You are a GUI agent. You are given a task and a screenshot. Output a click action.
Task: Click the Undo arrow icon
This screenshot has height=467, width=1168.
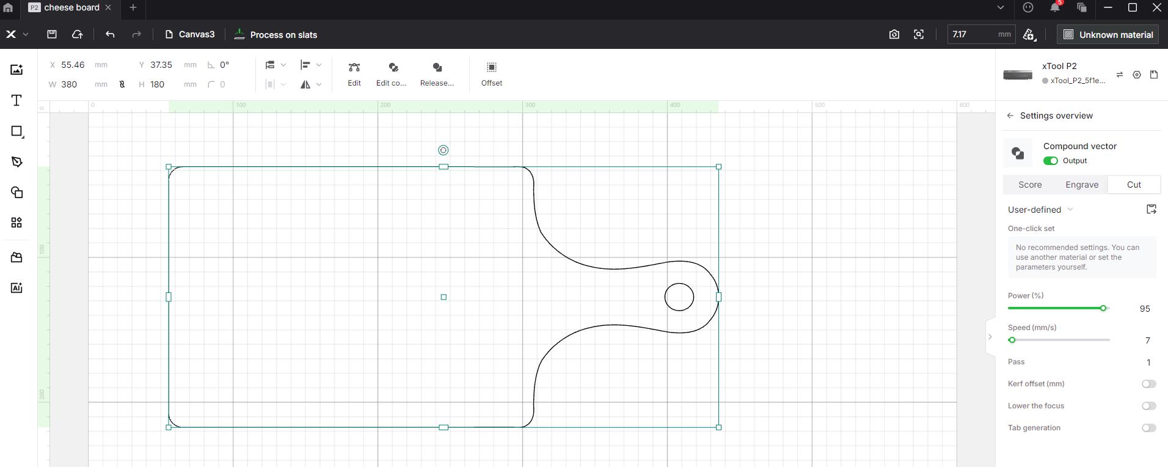click(110, 35)
